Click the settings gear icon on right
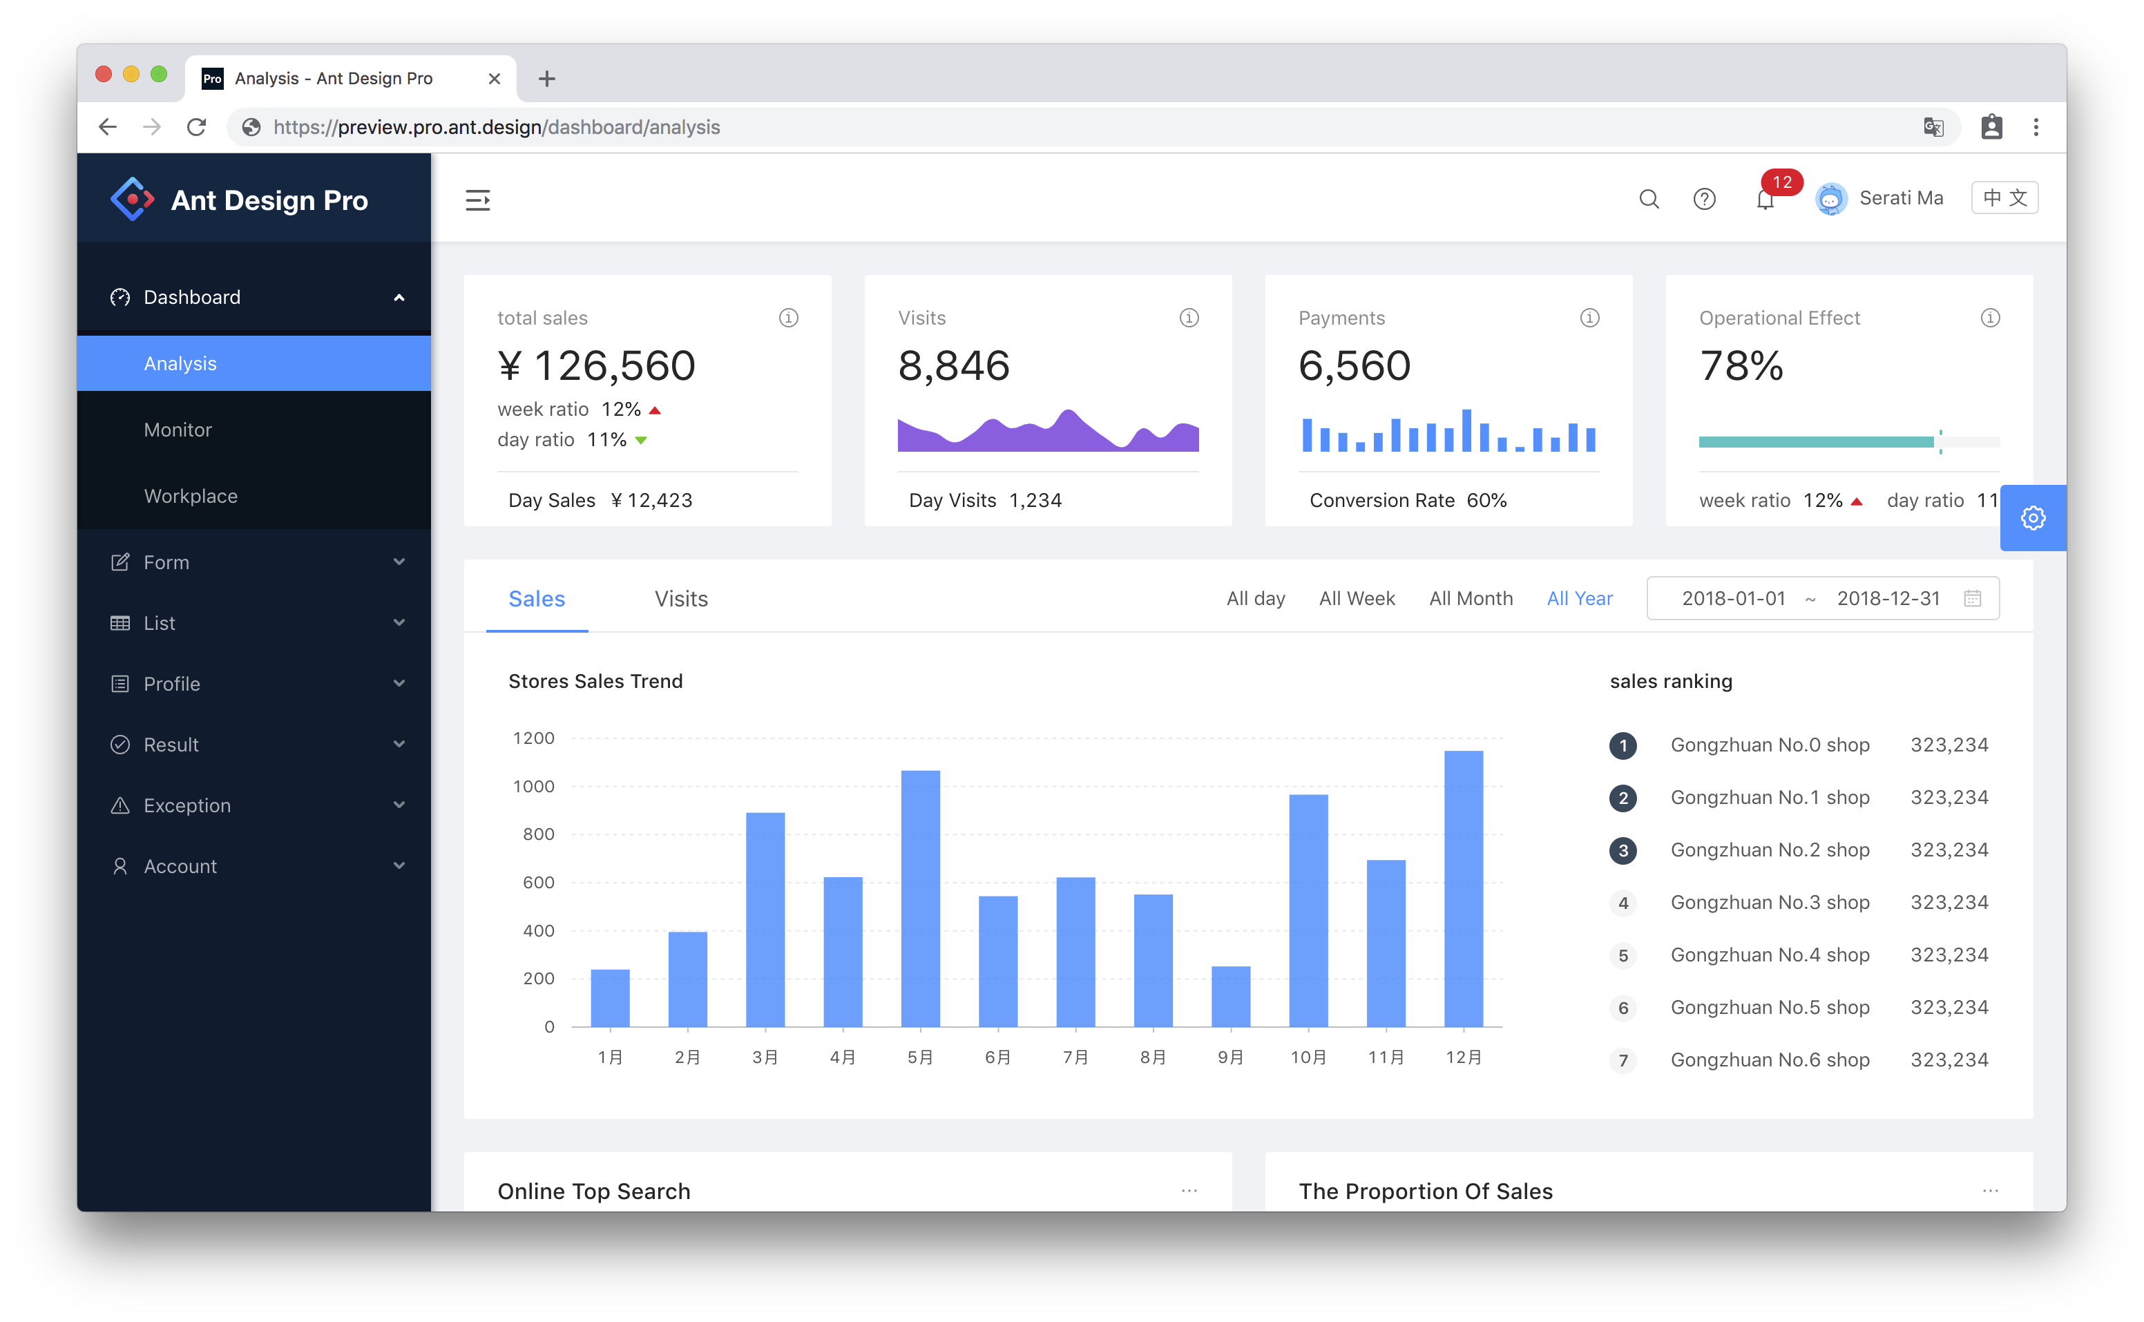The height and width of the screenshot is (1322, 2144). (x=2033, y=518)
